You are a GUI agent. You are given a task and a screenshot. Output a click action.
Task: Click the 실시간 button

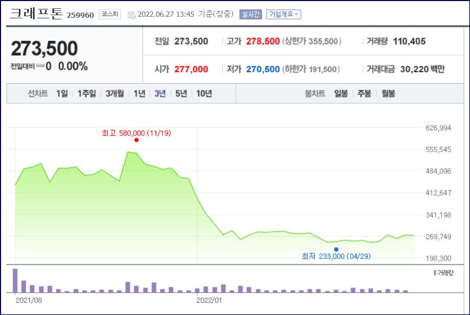point(250,14)
